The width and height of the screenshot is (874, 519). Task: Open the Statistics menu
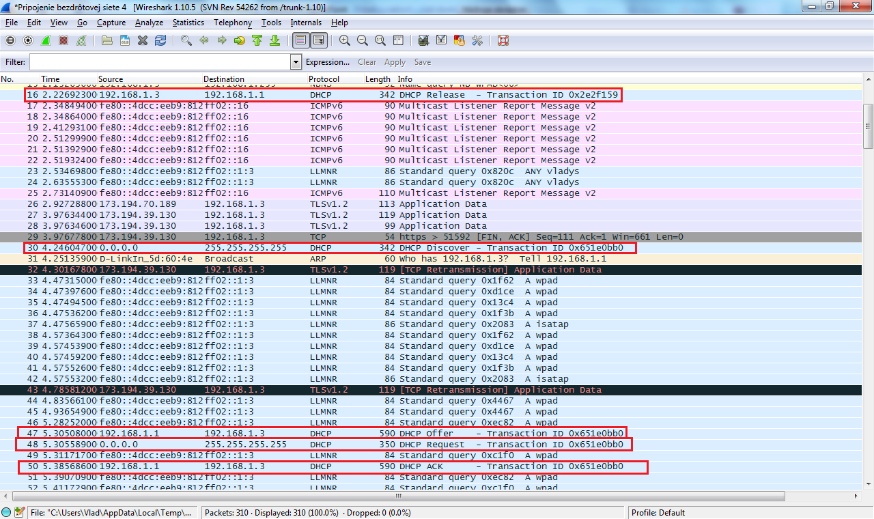(188, 23)
